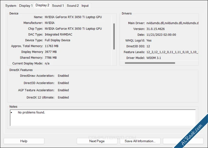The width and height of the screenshot is (208, 148).
Task: Click the 7786 MB shared memory value
Action: [x=51, y=58]
